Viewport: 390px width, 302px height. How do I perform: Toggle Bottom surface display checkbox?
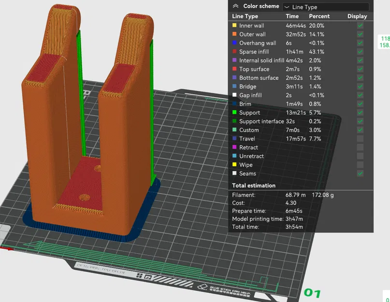pos(360,78)
